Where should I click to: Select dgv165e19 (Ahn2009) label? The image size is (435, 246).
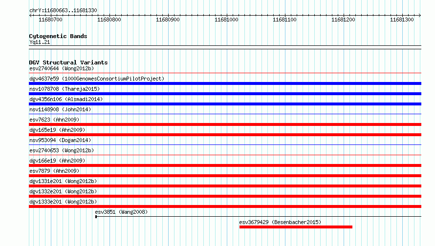[x=57, y=130]
